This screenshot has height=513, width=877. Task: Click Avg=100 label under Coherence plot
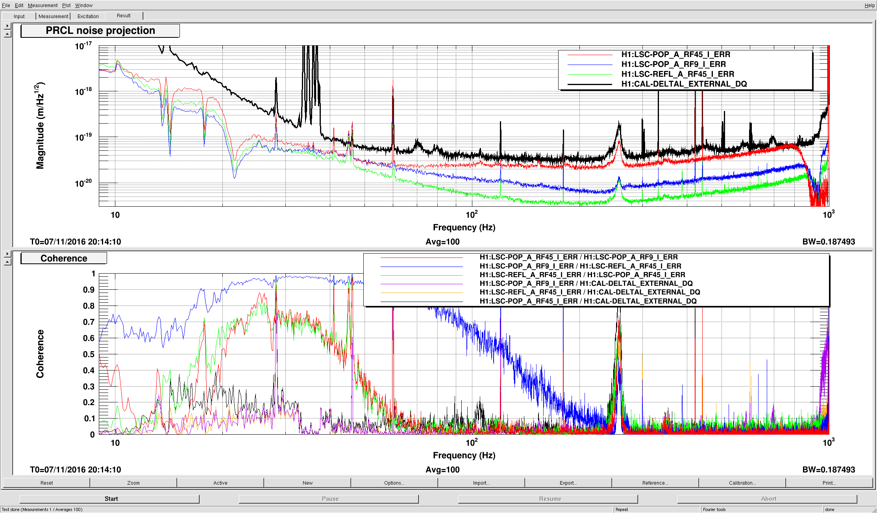[442, 470]
